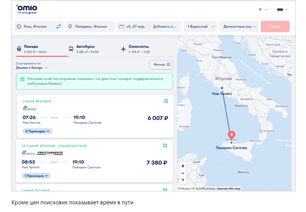Click the Палермо, Италия destination field
The height and width of the screenshot is (212, 306).
click(x=90, y=26)
